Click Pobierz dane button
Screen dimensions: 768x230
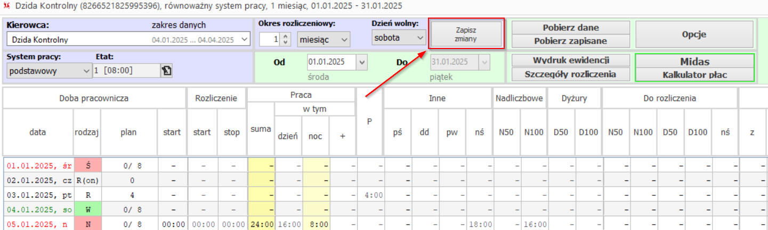571,28
